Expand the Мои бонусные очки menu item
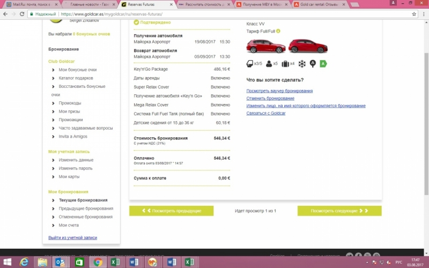This screenshot has width=429, height=268. point(77,70)
